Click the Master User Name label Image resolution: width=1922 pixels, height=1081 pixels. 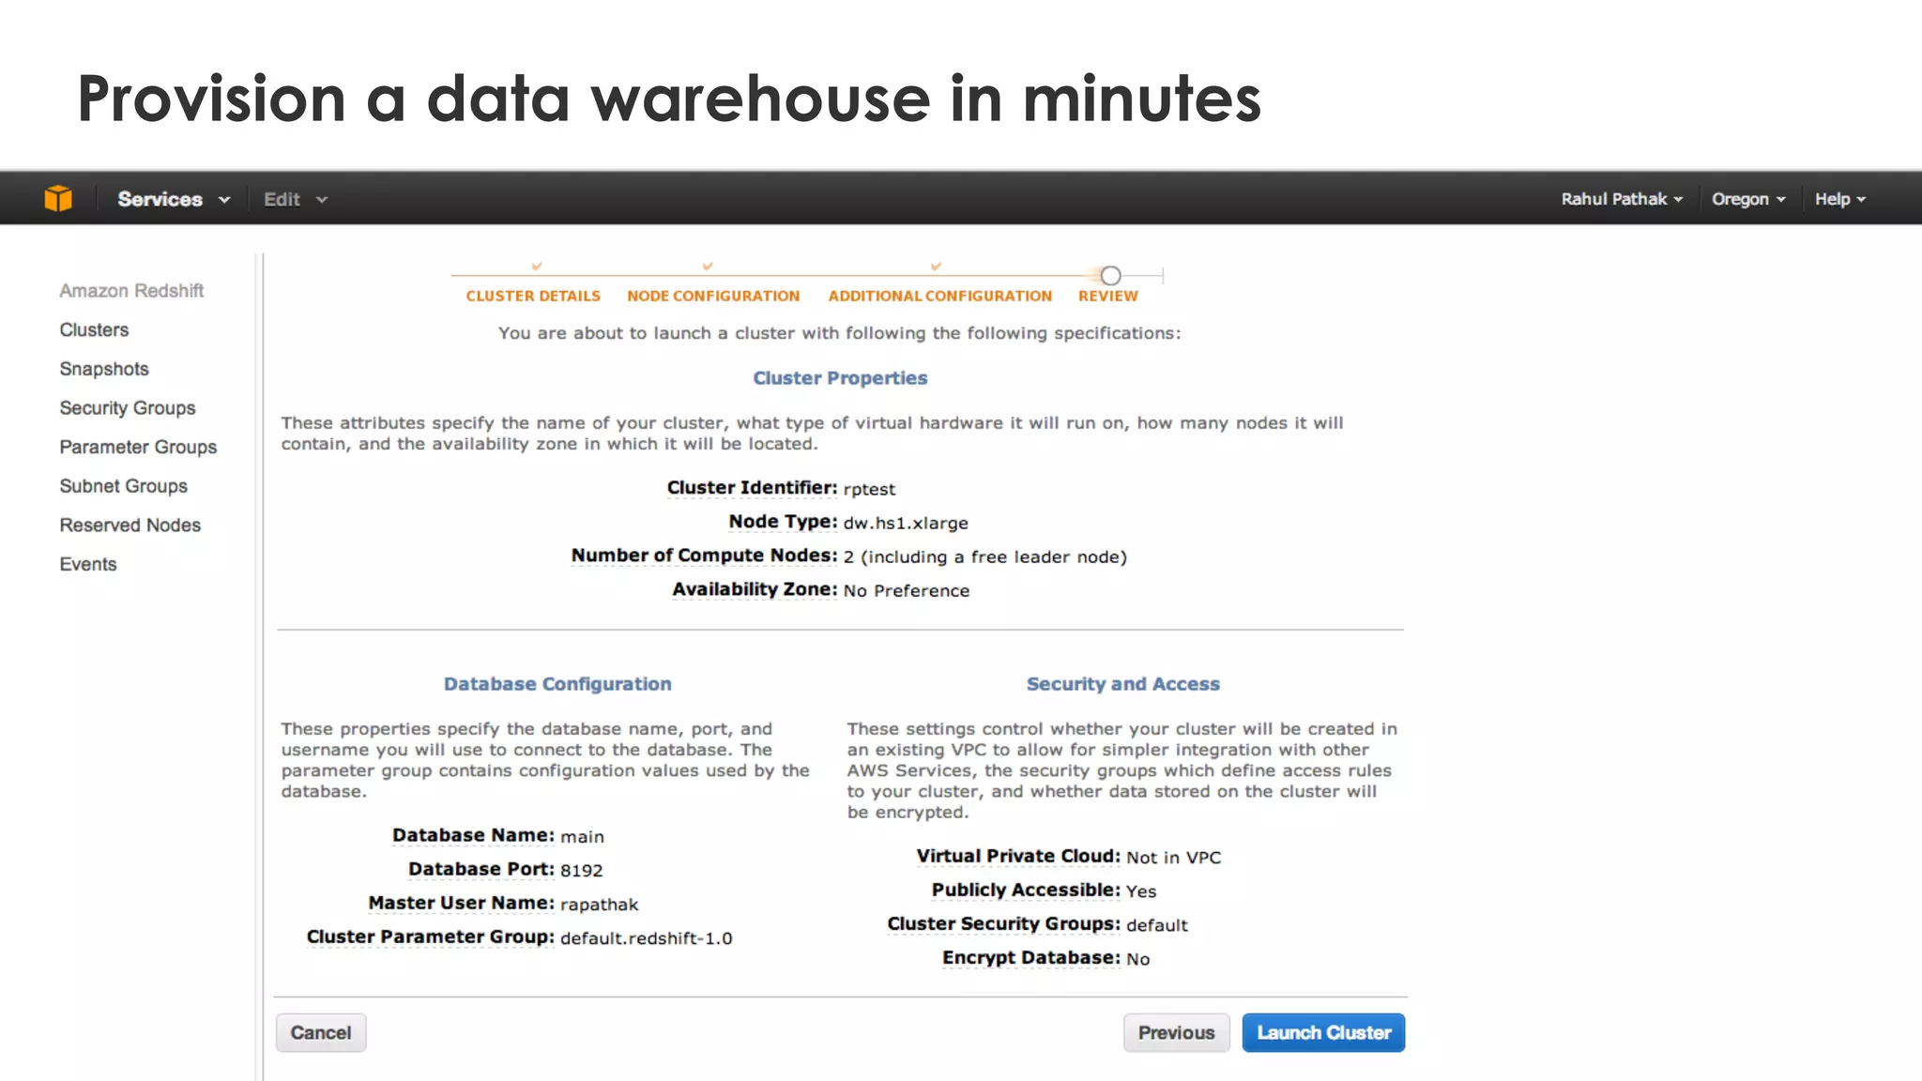(462, 903)
